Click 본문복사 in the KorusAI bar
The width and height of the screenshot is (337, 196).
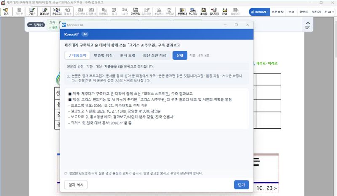tap(278, 12)
